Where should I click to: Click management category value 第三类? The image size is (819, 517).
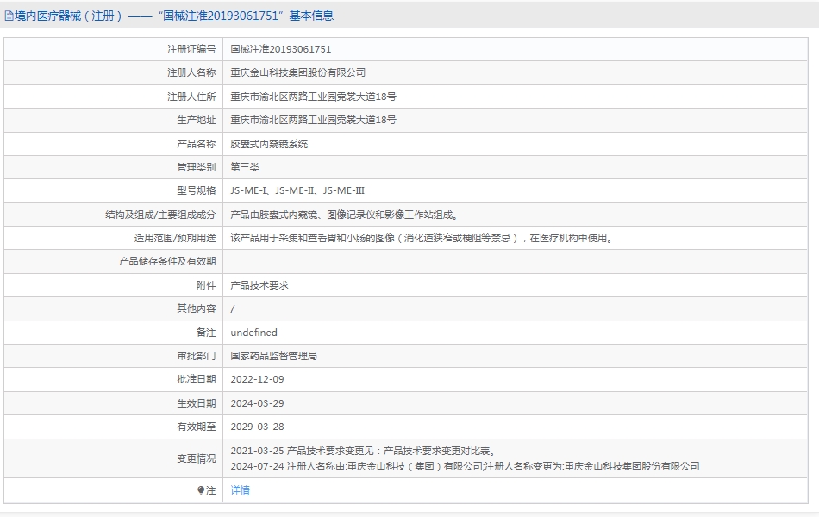coord(245,167)
